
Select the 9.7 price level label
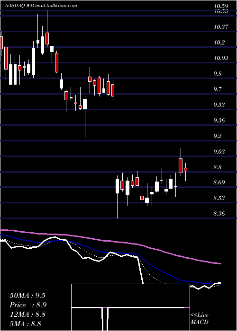click(217, 89)
